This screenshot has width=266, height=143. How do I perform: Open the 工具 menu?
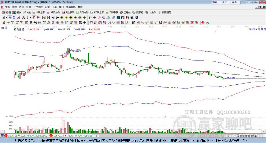(x=54, y=7)
